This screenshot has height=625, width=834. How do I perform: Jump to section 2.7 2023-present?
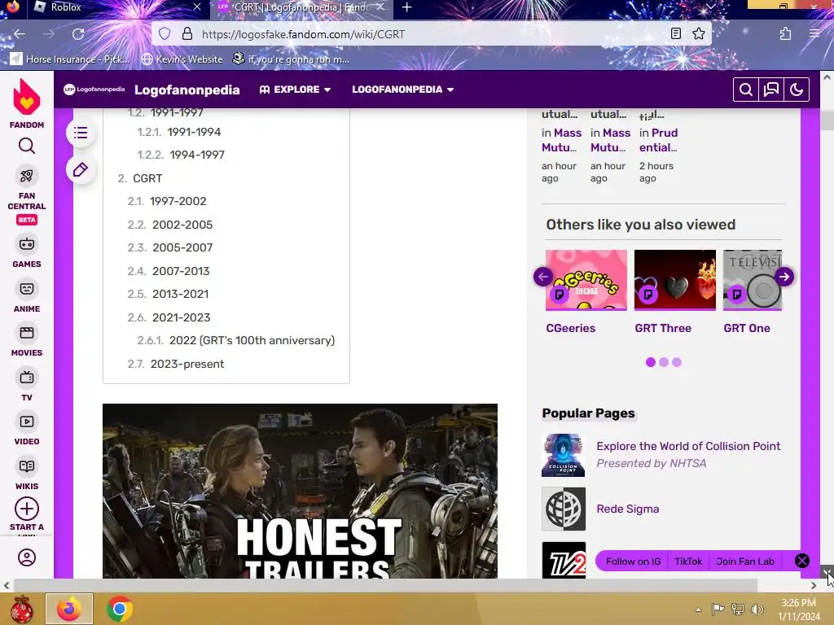pos(176,364)
